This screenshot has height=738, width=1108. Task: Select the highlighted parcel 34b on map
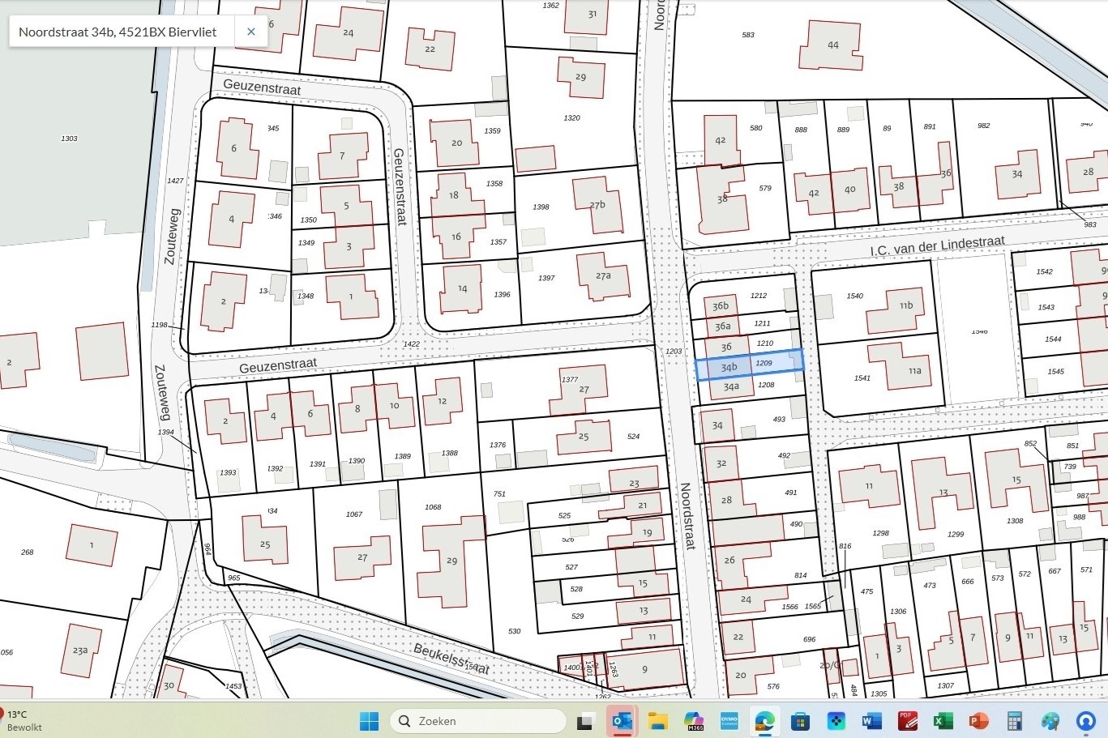pyautogui.click(x=749, y=365)
